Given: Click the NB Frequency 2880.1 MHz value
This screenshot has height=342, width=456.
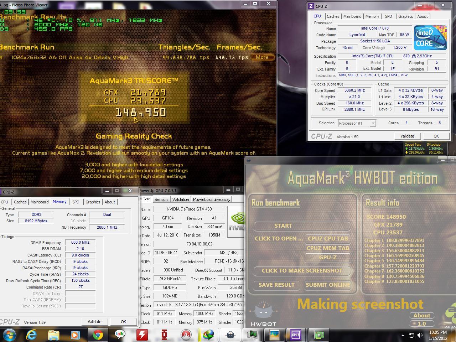Looking at the screenshot, I should tap(107, 227).
